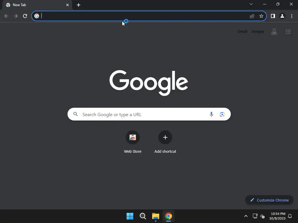Close the New Tab tab
Viewport: 298px width, 223px height.
[68, 5]
